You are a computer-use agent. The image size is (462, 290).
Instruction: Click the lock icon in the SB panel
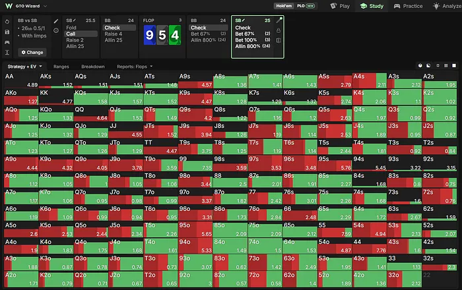click(279, 30)
